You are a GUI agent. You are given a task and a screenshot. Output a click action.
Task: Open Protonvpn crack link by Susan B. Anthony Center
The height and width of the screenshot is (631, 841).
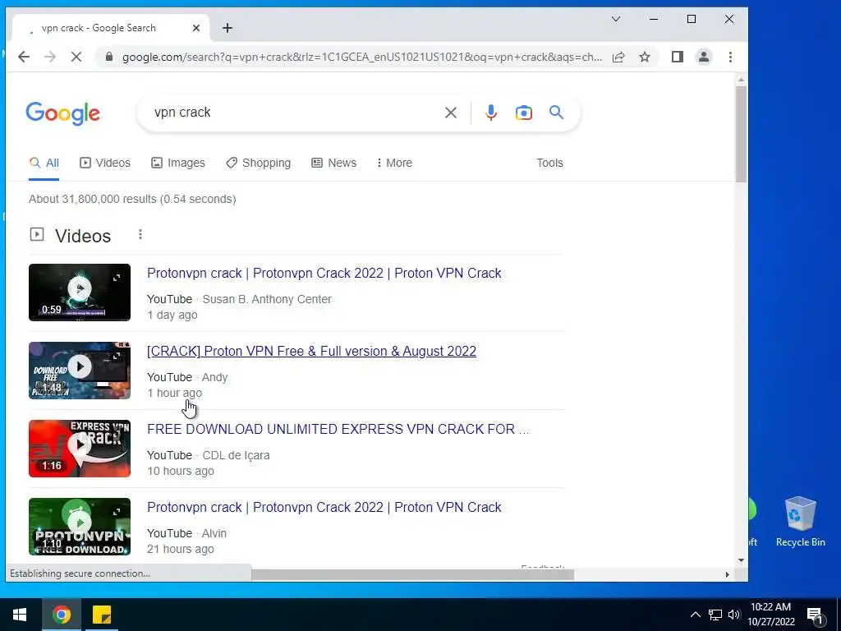324,273
